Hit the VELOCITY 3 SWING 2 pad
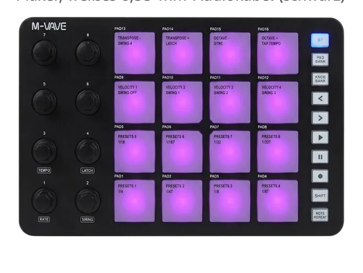Screen dimensions: 363x273 point(230,102)
